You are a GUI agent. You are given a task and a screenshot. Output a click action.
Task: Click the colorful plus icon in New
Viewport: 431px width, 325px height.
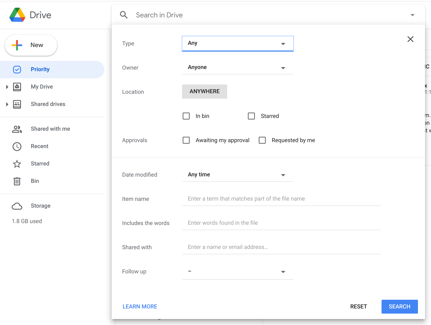coord(17,45)
